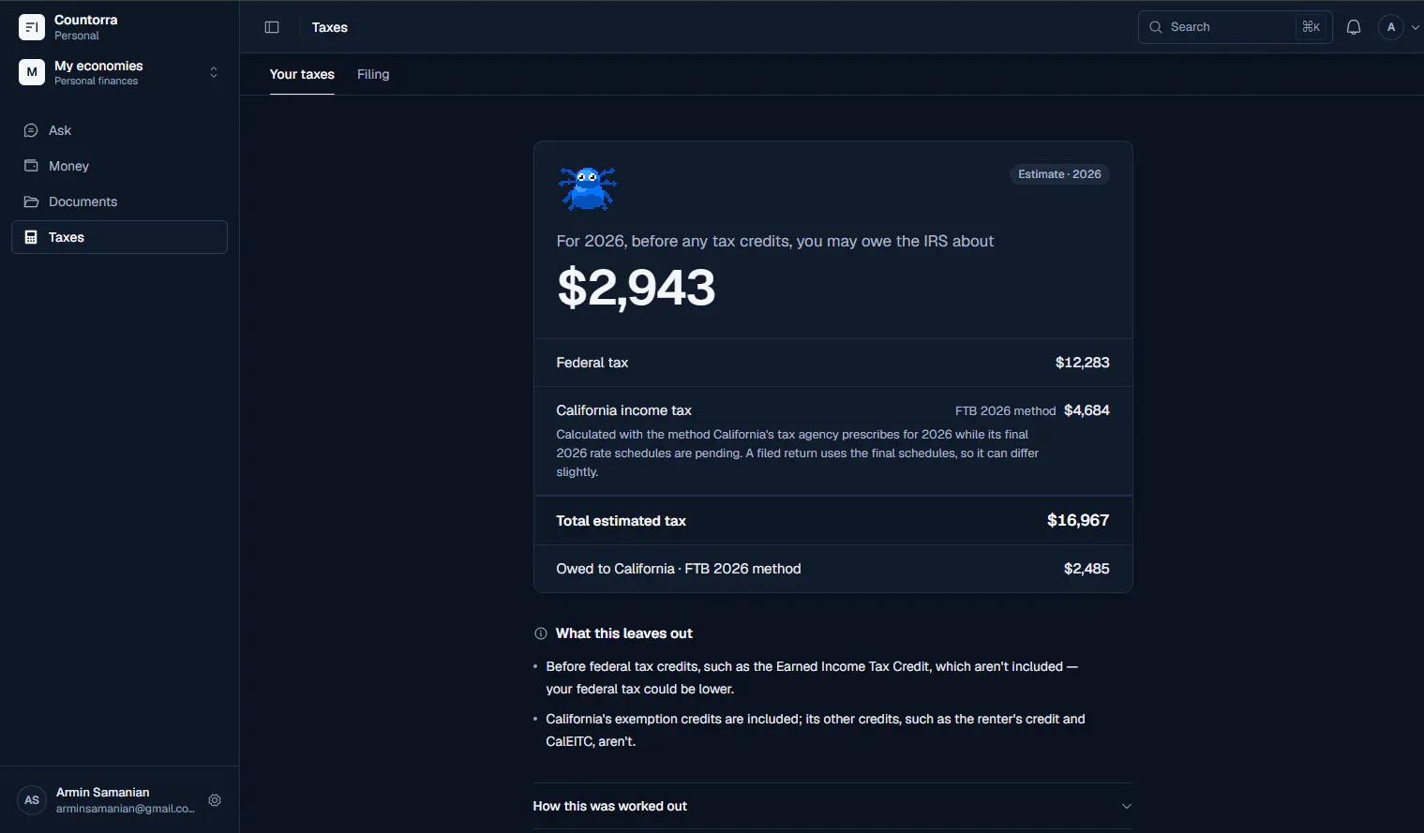The width and height of the screenshot is (1424, 833).
Task: Open the My economies workspace switcher
Action: pos(119,72)
